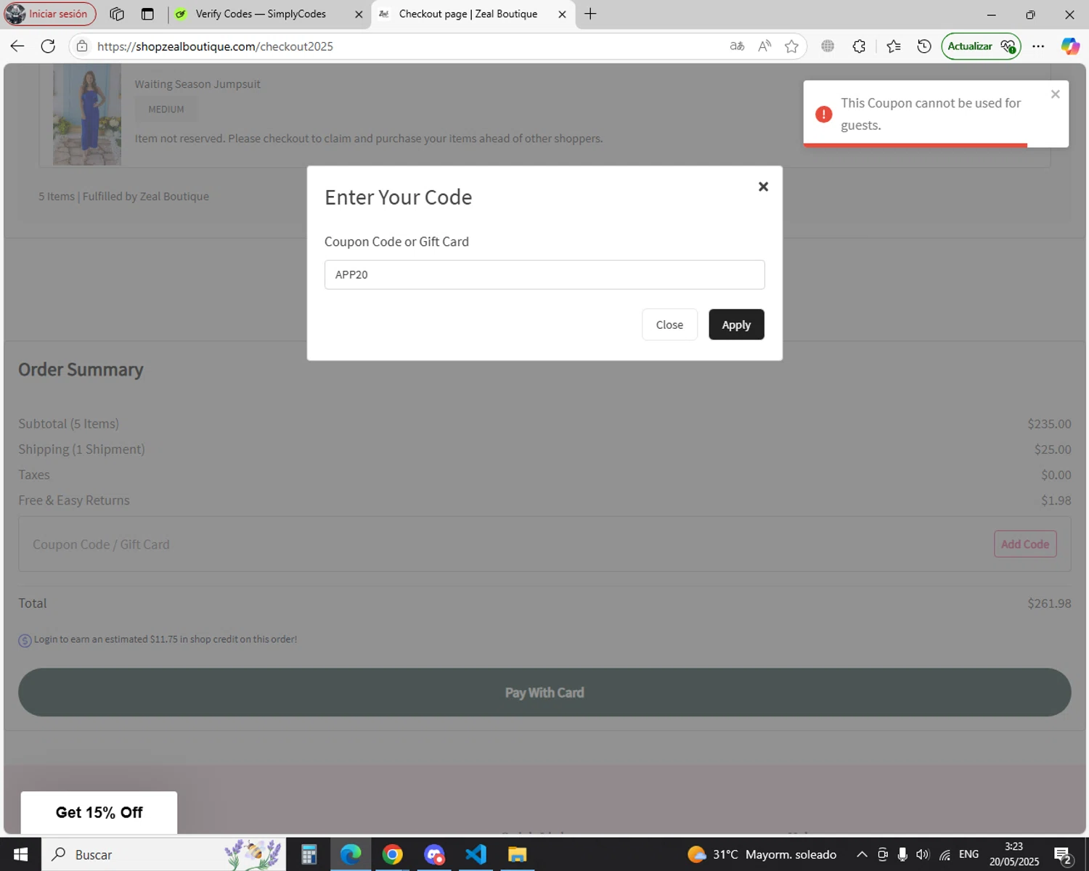This screenshot has height=871, width=1089.
Task: Click the site lock info icon
Action: point(83,46)
